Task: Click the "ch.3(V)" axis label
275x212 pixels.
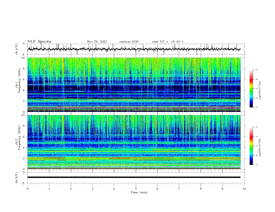Action: [17, 178]
